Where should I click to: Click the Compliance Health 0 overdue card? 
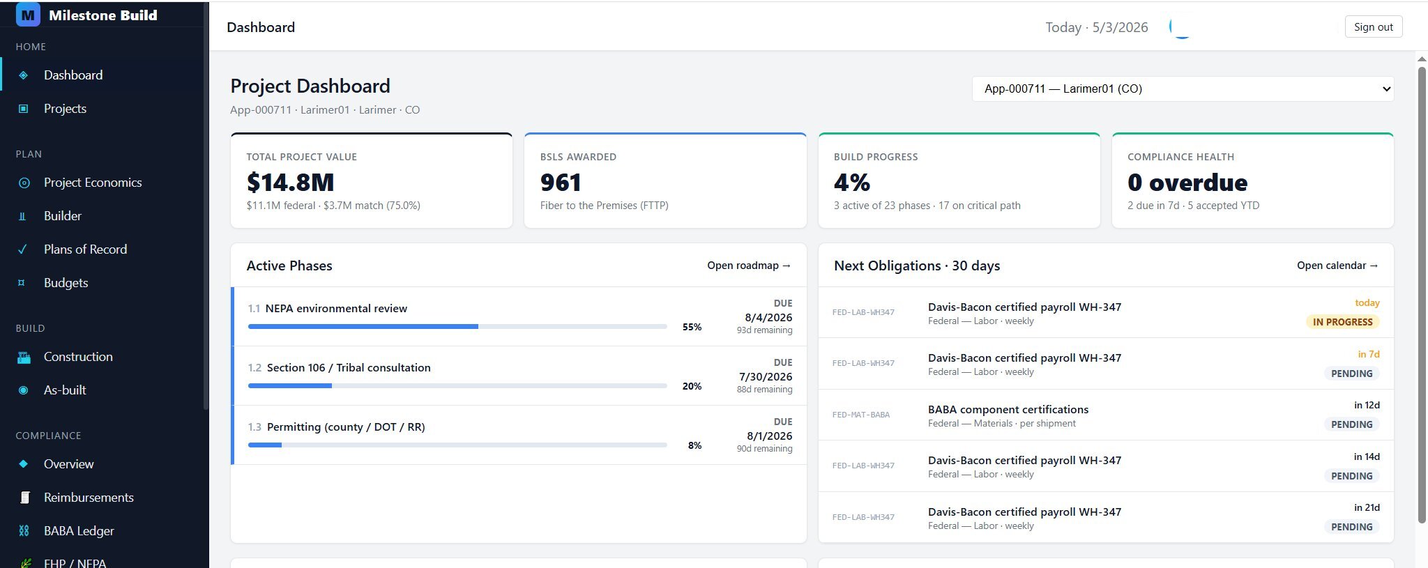pyautogui.click(x=1252, y=181)
